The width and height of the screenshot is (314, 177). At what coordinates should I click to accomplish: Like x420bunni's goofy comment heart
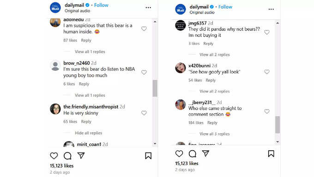tap(267, 72)
